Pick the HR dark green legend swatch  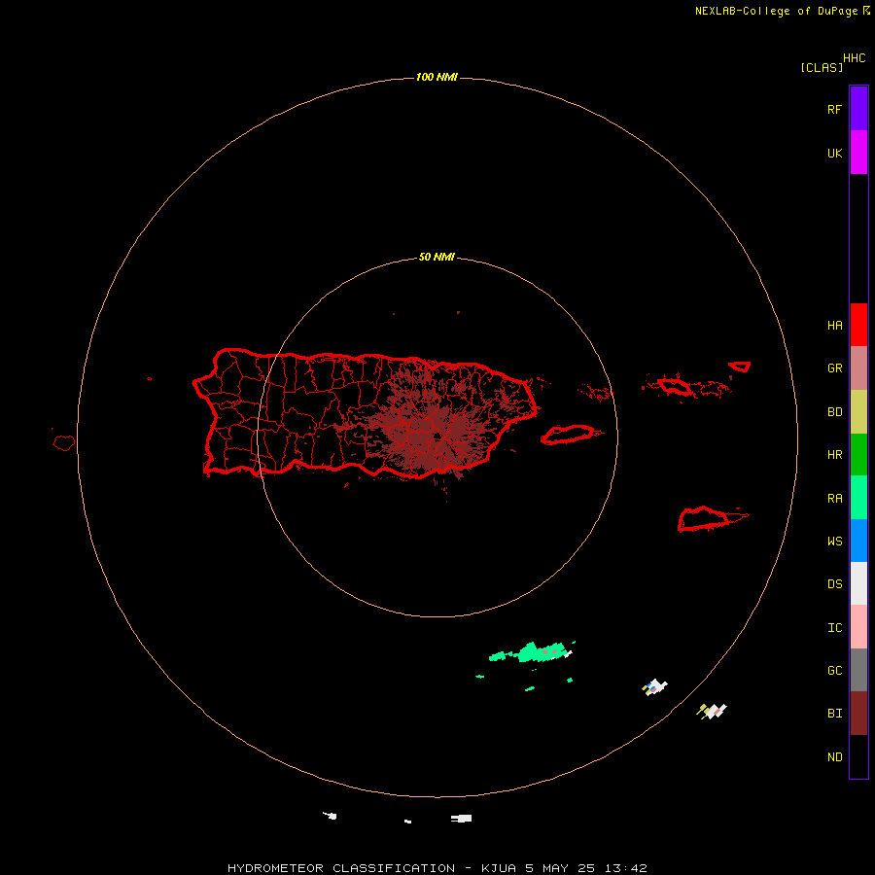[858, 455]
